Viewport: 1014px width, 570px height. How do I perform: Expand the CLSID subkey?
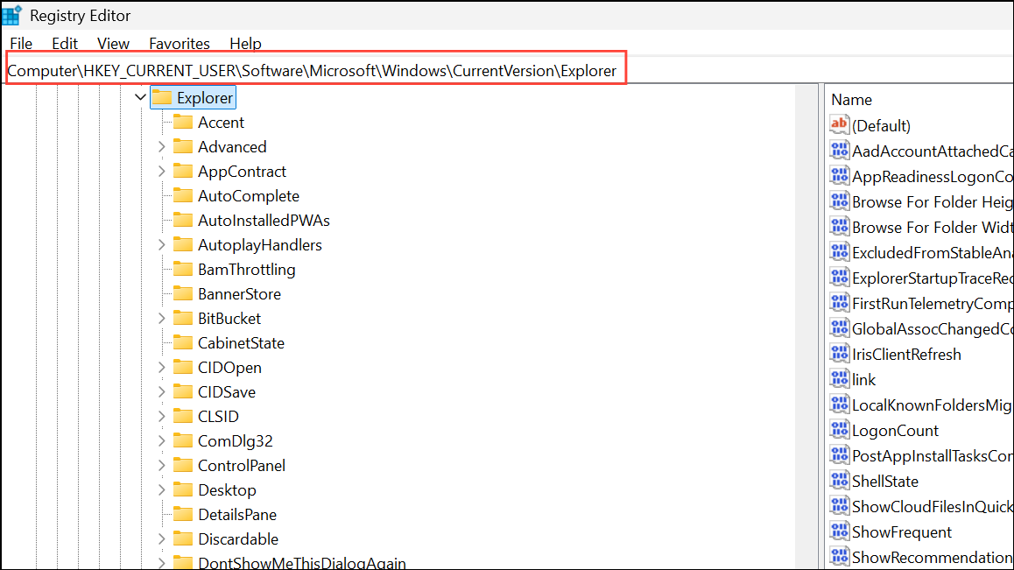(x=161, y=416)
